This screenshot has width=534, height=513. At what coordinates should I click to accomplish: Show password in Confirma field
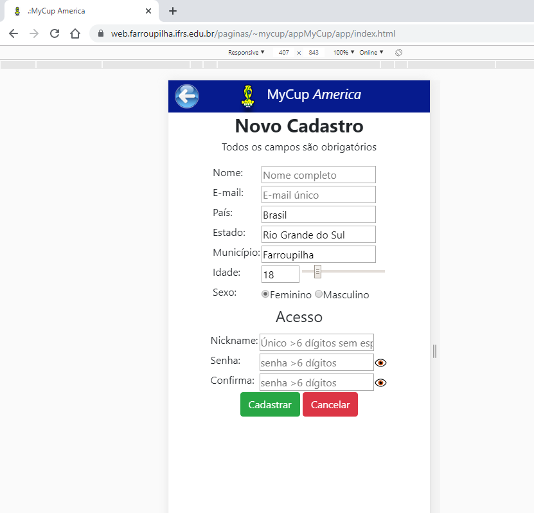click(381, 382)
